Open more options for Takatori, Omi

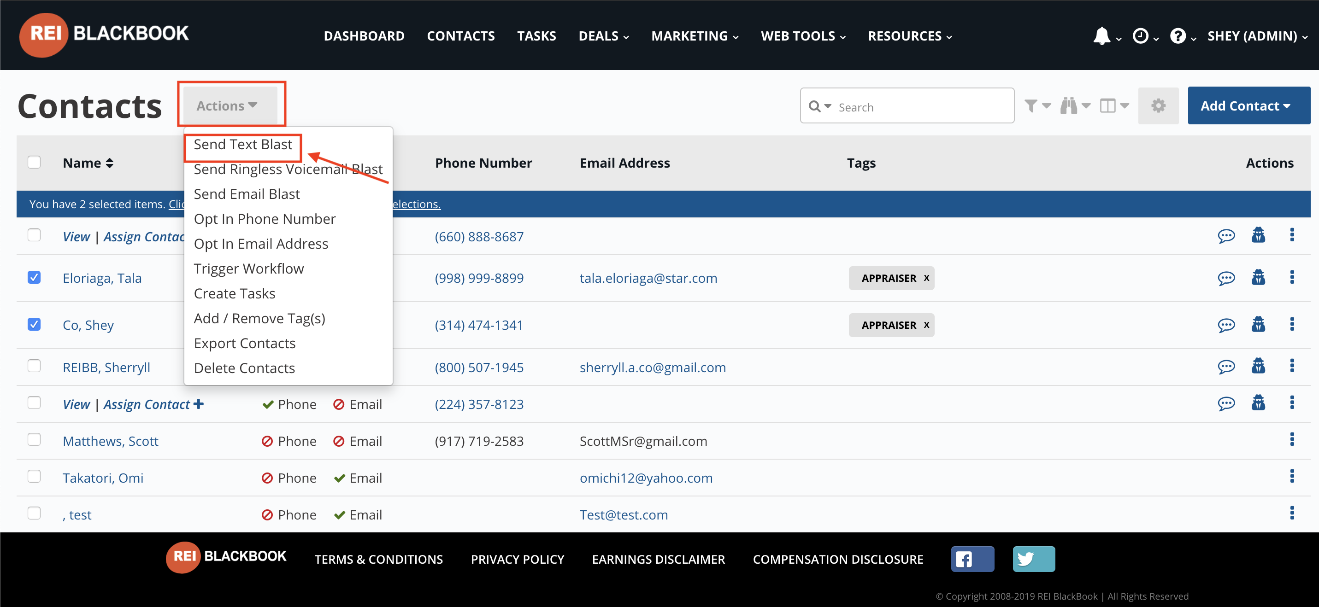1291,476
